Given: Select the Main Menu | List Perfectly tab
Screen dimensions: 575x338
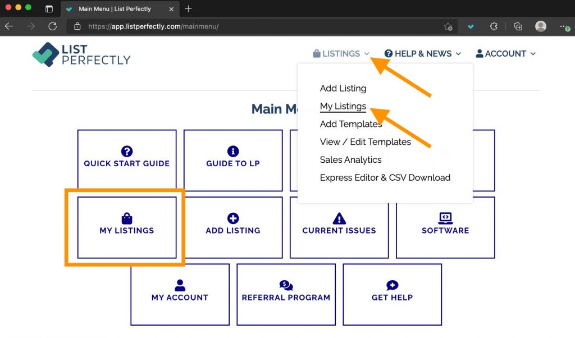Looking at the screenshot, I should 120,9.
